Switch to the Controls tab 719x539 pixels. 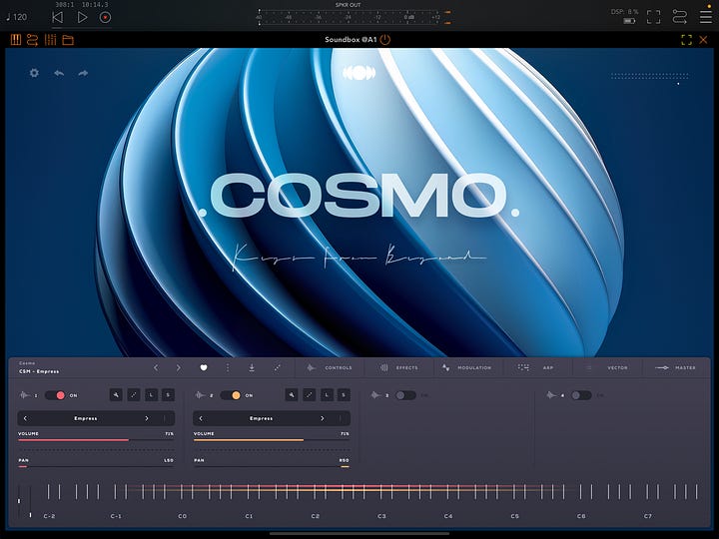[330, 367]
